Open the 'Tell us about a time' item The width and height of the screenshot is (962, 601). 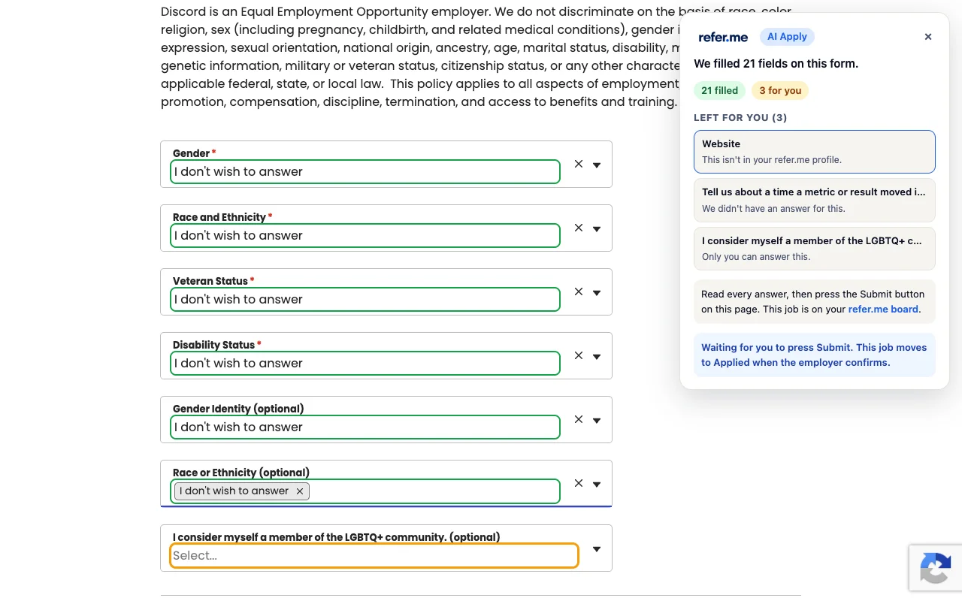click(815, 200)
